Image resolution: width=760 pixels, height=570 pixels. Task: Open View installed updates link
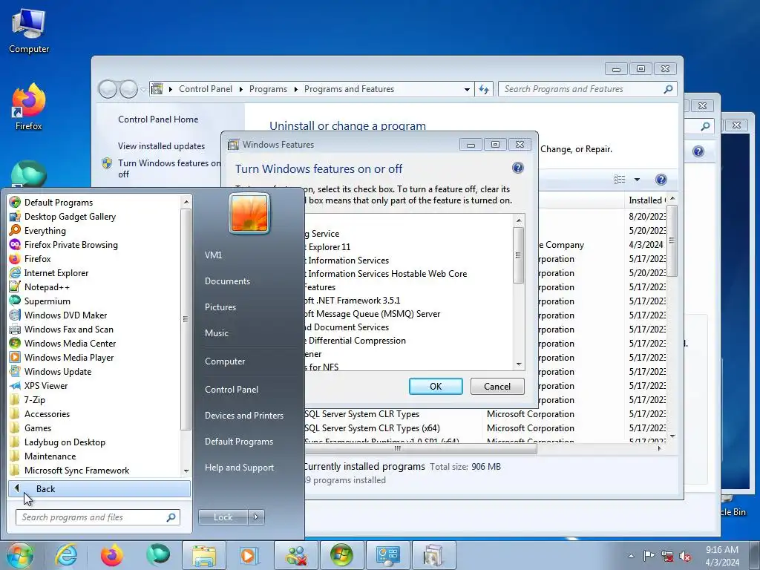tap(161, 146)
